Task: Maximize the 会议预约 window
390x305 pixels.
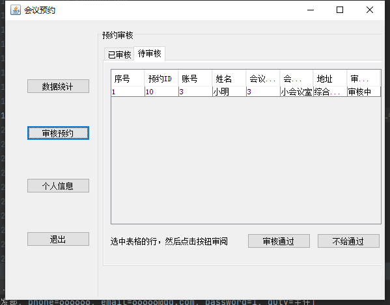Action: (x=340, y=10)
